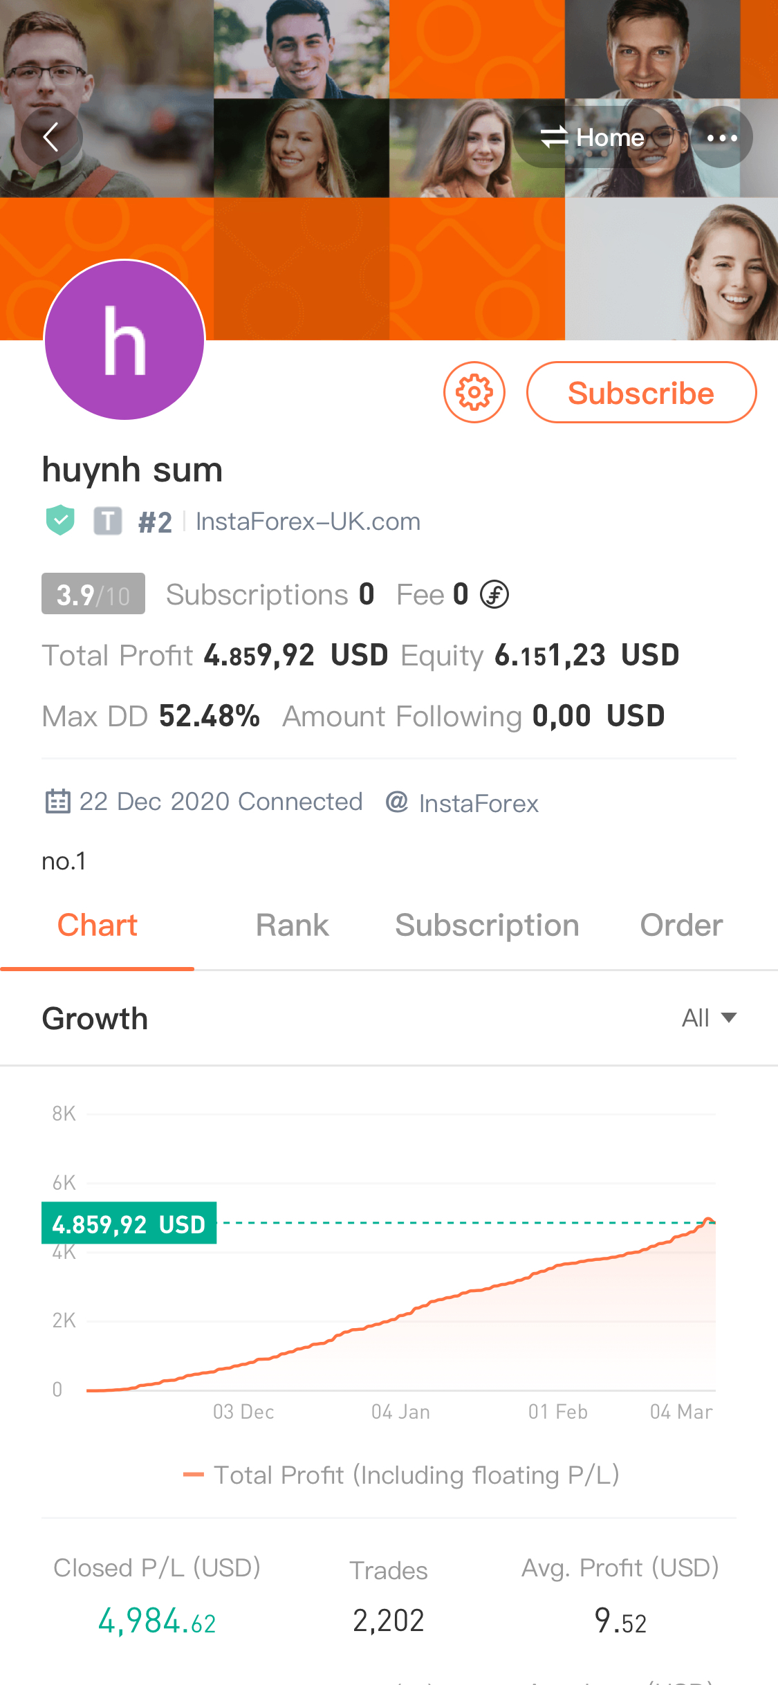Switch to the Rank tab
This screenshot has height=1685, width=778.
pos(292,926)
